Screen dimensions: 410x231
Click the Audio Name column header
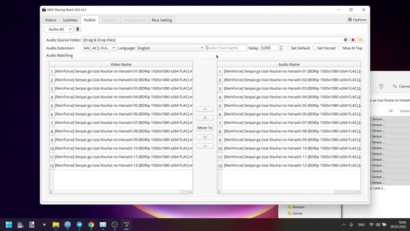289,64
